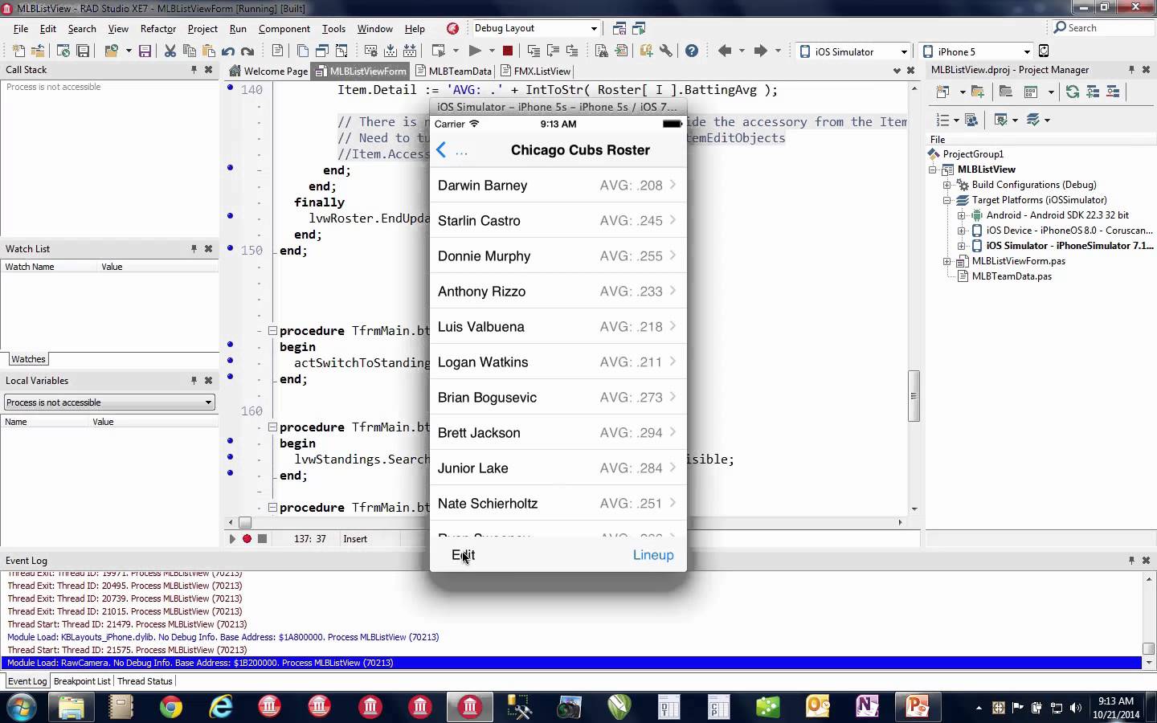This screenshot has height=723, width=1157.
Task: Expand Build Configurations (Debug) node
Action: click(x=947, y=185)
